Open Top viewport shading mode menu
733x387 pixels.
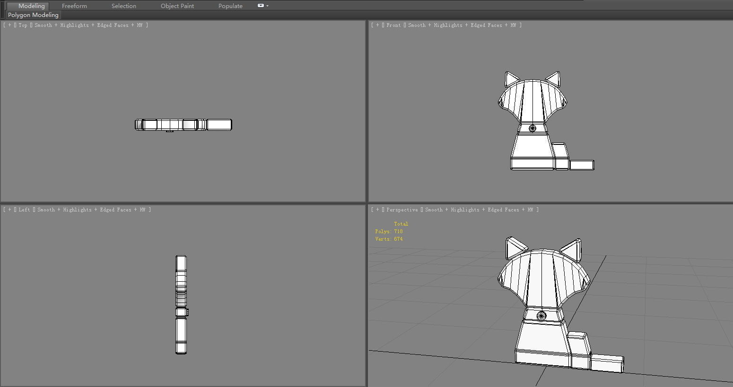88,25
